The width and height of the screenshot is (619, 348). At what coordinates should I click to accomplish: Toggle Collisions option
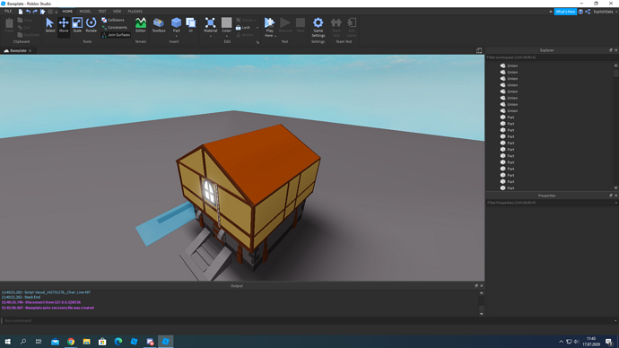[x=113, y=20]
